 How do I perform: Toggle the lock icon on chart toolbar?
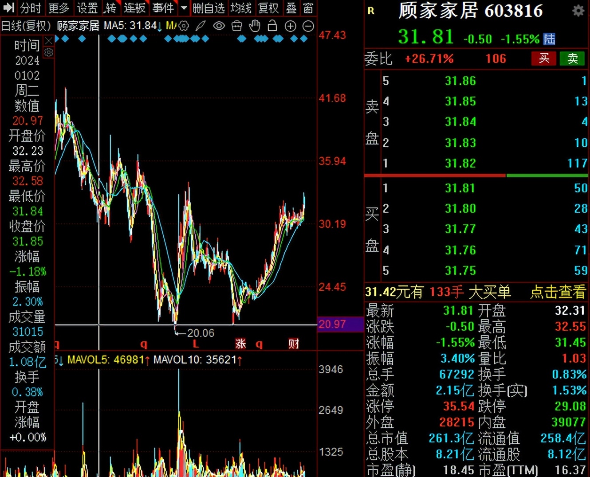coord(272,26)
